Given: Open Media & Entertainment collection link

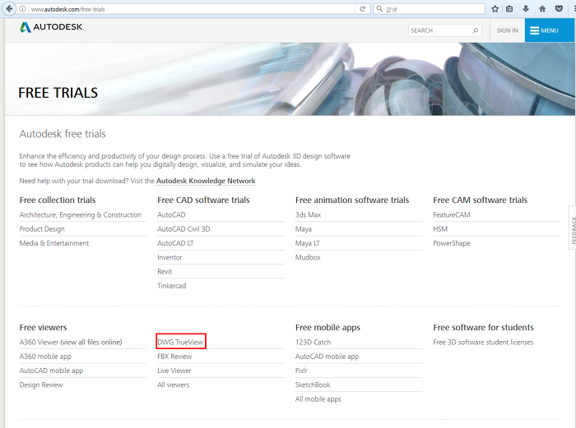Looking at the screenshot, I should pos(54,243).
